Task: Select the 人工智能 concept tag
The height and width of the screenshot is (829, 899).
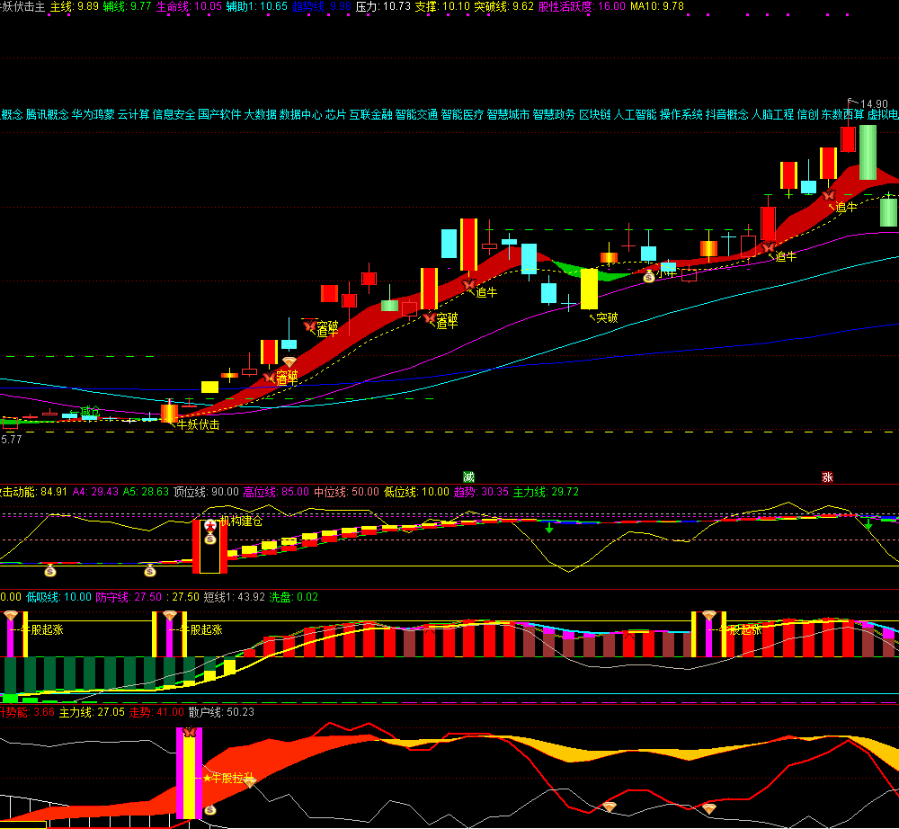Action: click(x=635, y=114)
